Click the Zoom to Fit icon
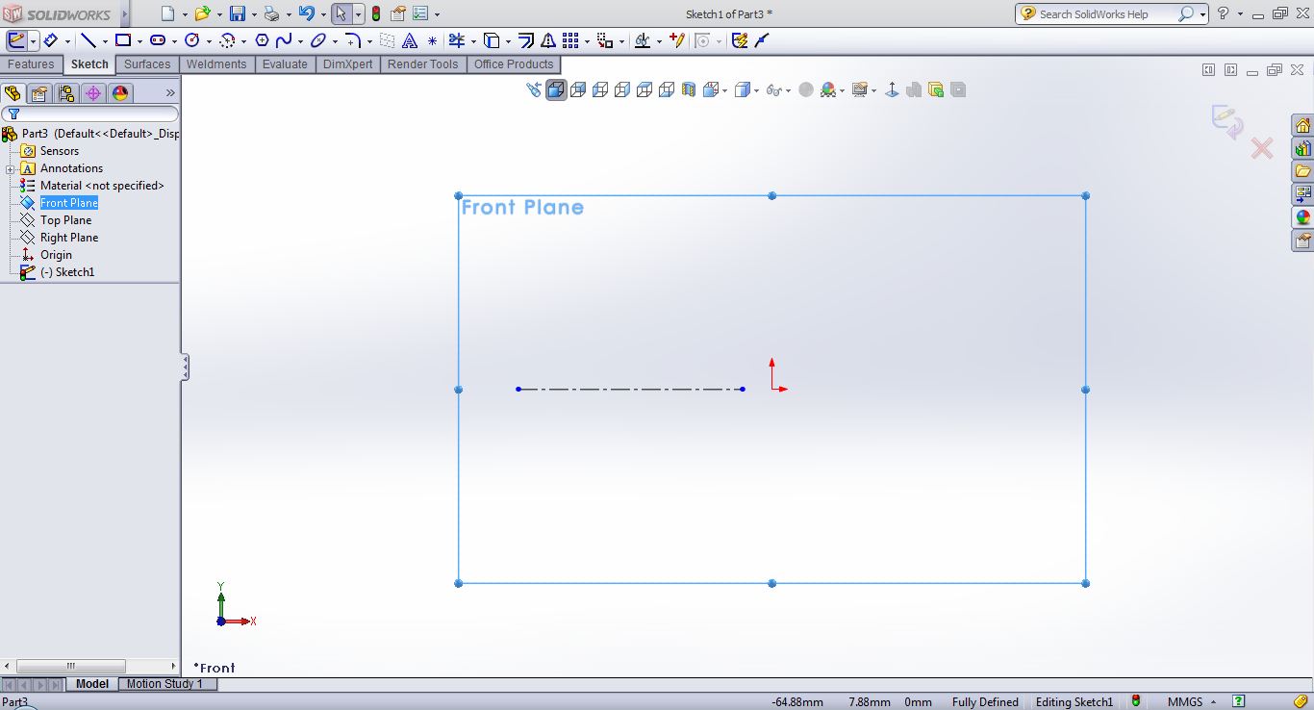Screen dimensions: 1314x710 coord(534,89)
